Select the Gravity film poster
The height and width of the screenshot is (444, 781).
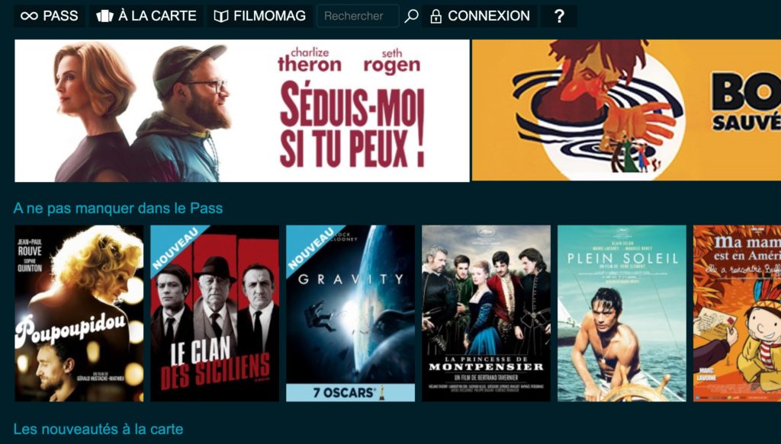point(350,313)
